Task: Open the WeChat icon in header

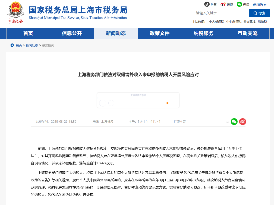Action: point(239,4)
